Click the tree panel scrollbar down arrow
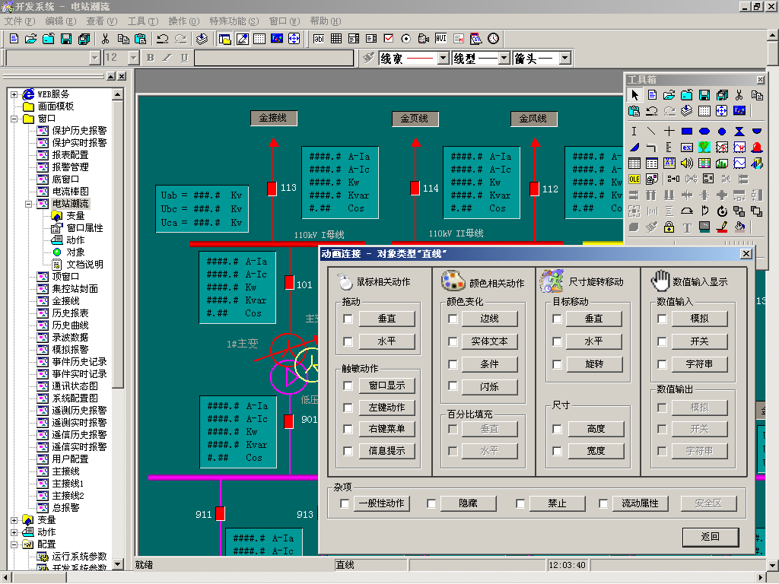This screenshot has height=584, width=779. pyautogui.click(x=118, y=564)
